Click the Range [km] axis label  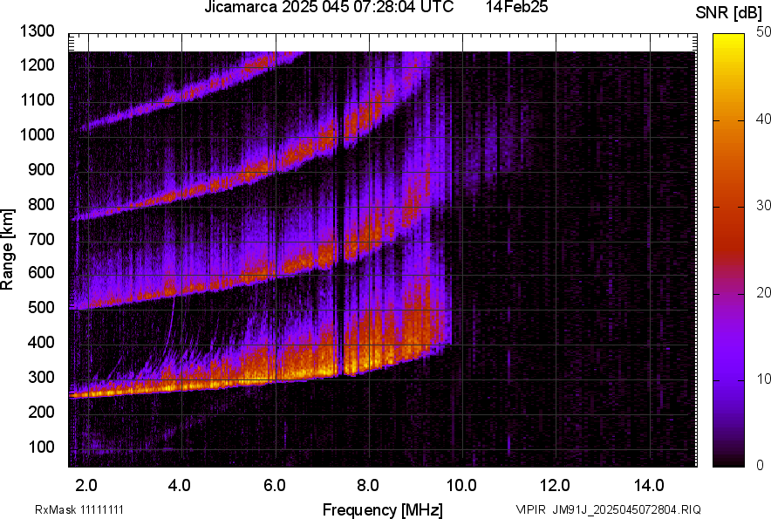(8, 249)
